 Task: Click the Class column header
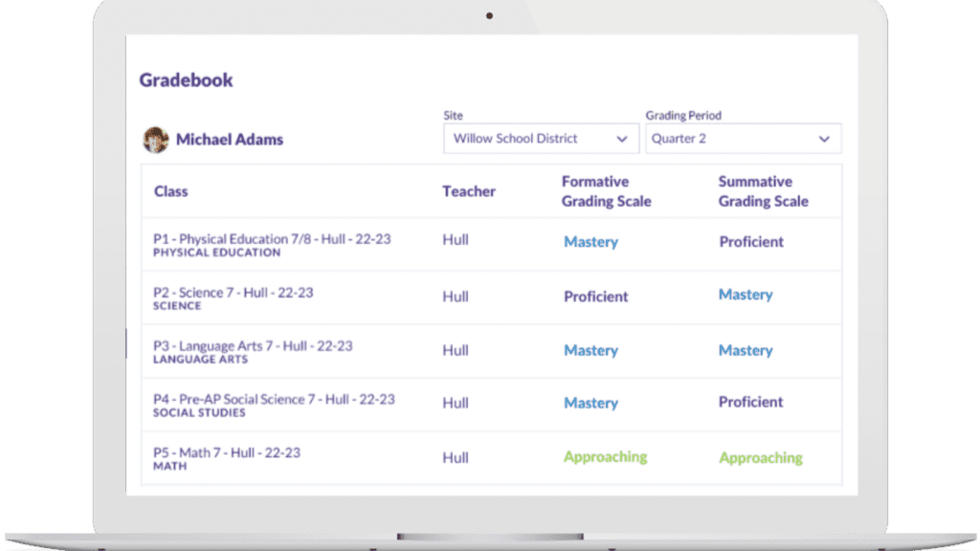170,191
